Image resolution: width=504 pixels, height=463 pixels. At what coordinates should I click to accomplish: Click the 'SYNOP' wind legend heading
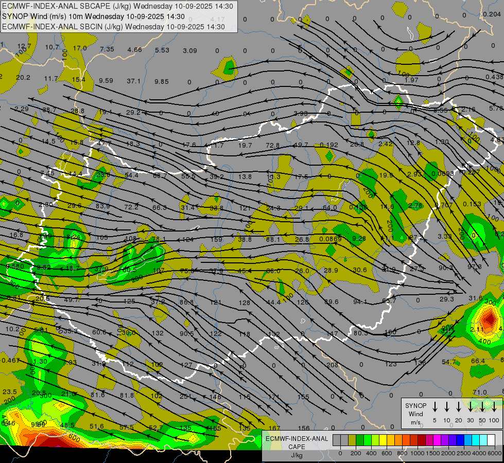coord(415,406)
